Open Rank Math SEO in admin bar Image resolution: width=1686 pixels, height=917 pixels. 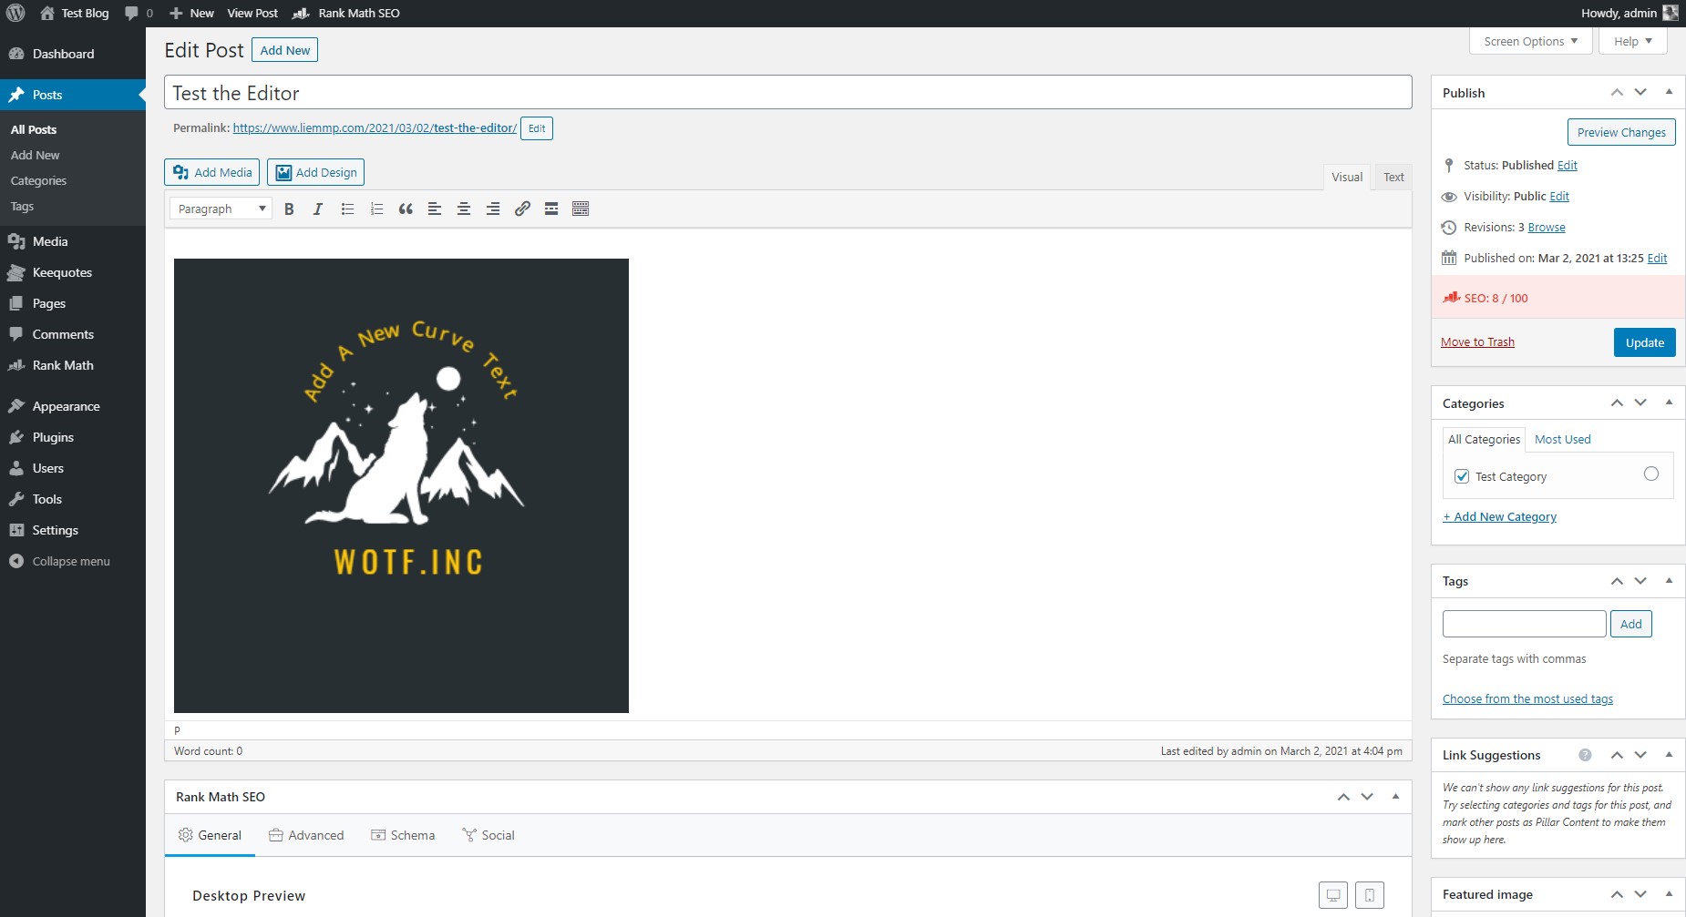tap(346, 13)
